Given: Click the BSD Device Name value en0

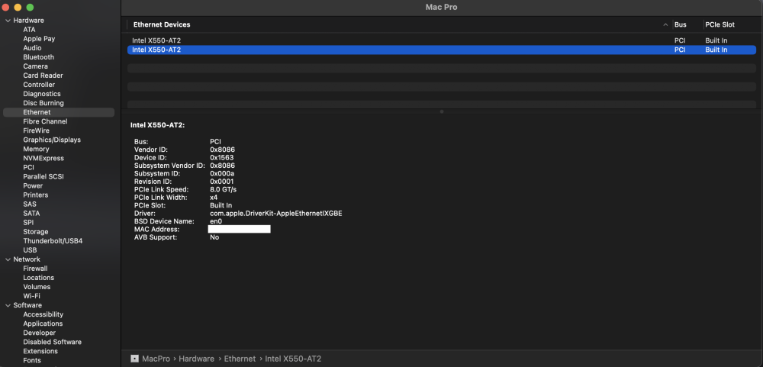Looking at the screenshot, I should pos(216,221).
